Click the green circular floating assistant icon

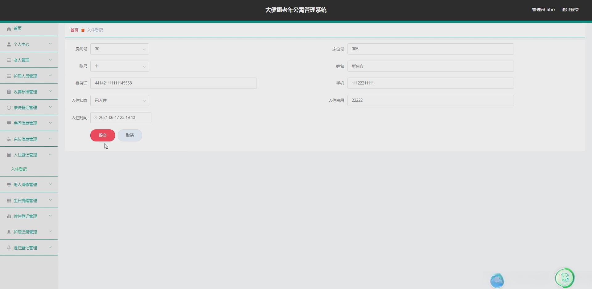tap(565, 278)
